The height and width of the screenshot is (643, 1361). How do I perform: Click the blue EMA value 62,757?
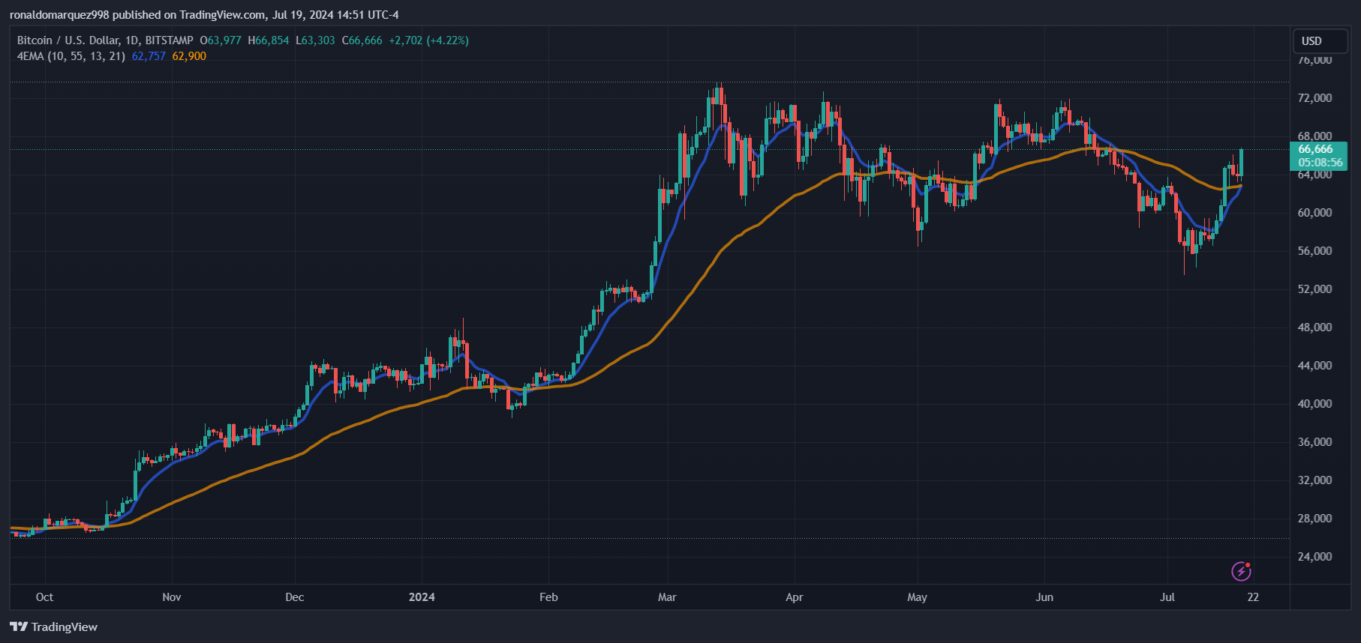pyautogui.click(x=149, y=56)
